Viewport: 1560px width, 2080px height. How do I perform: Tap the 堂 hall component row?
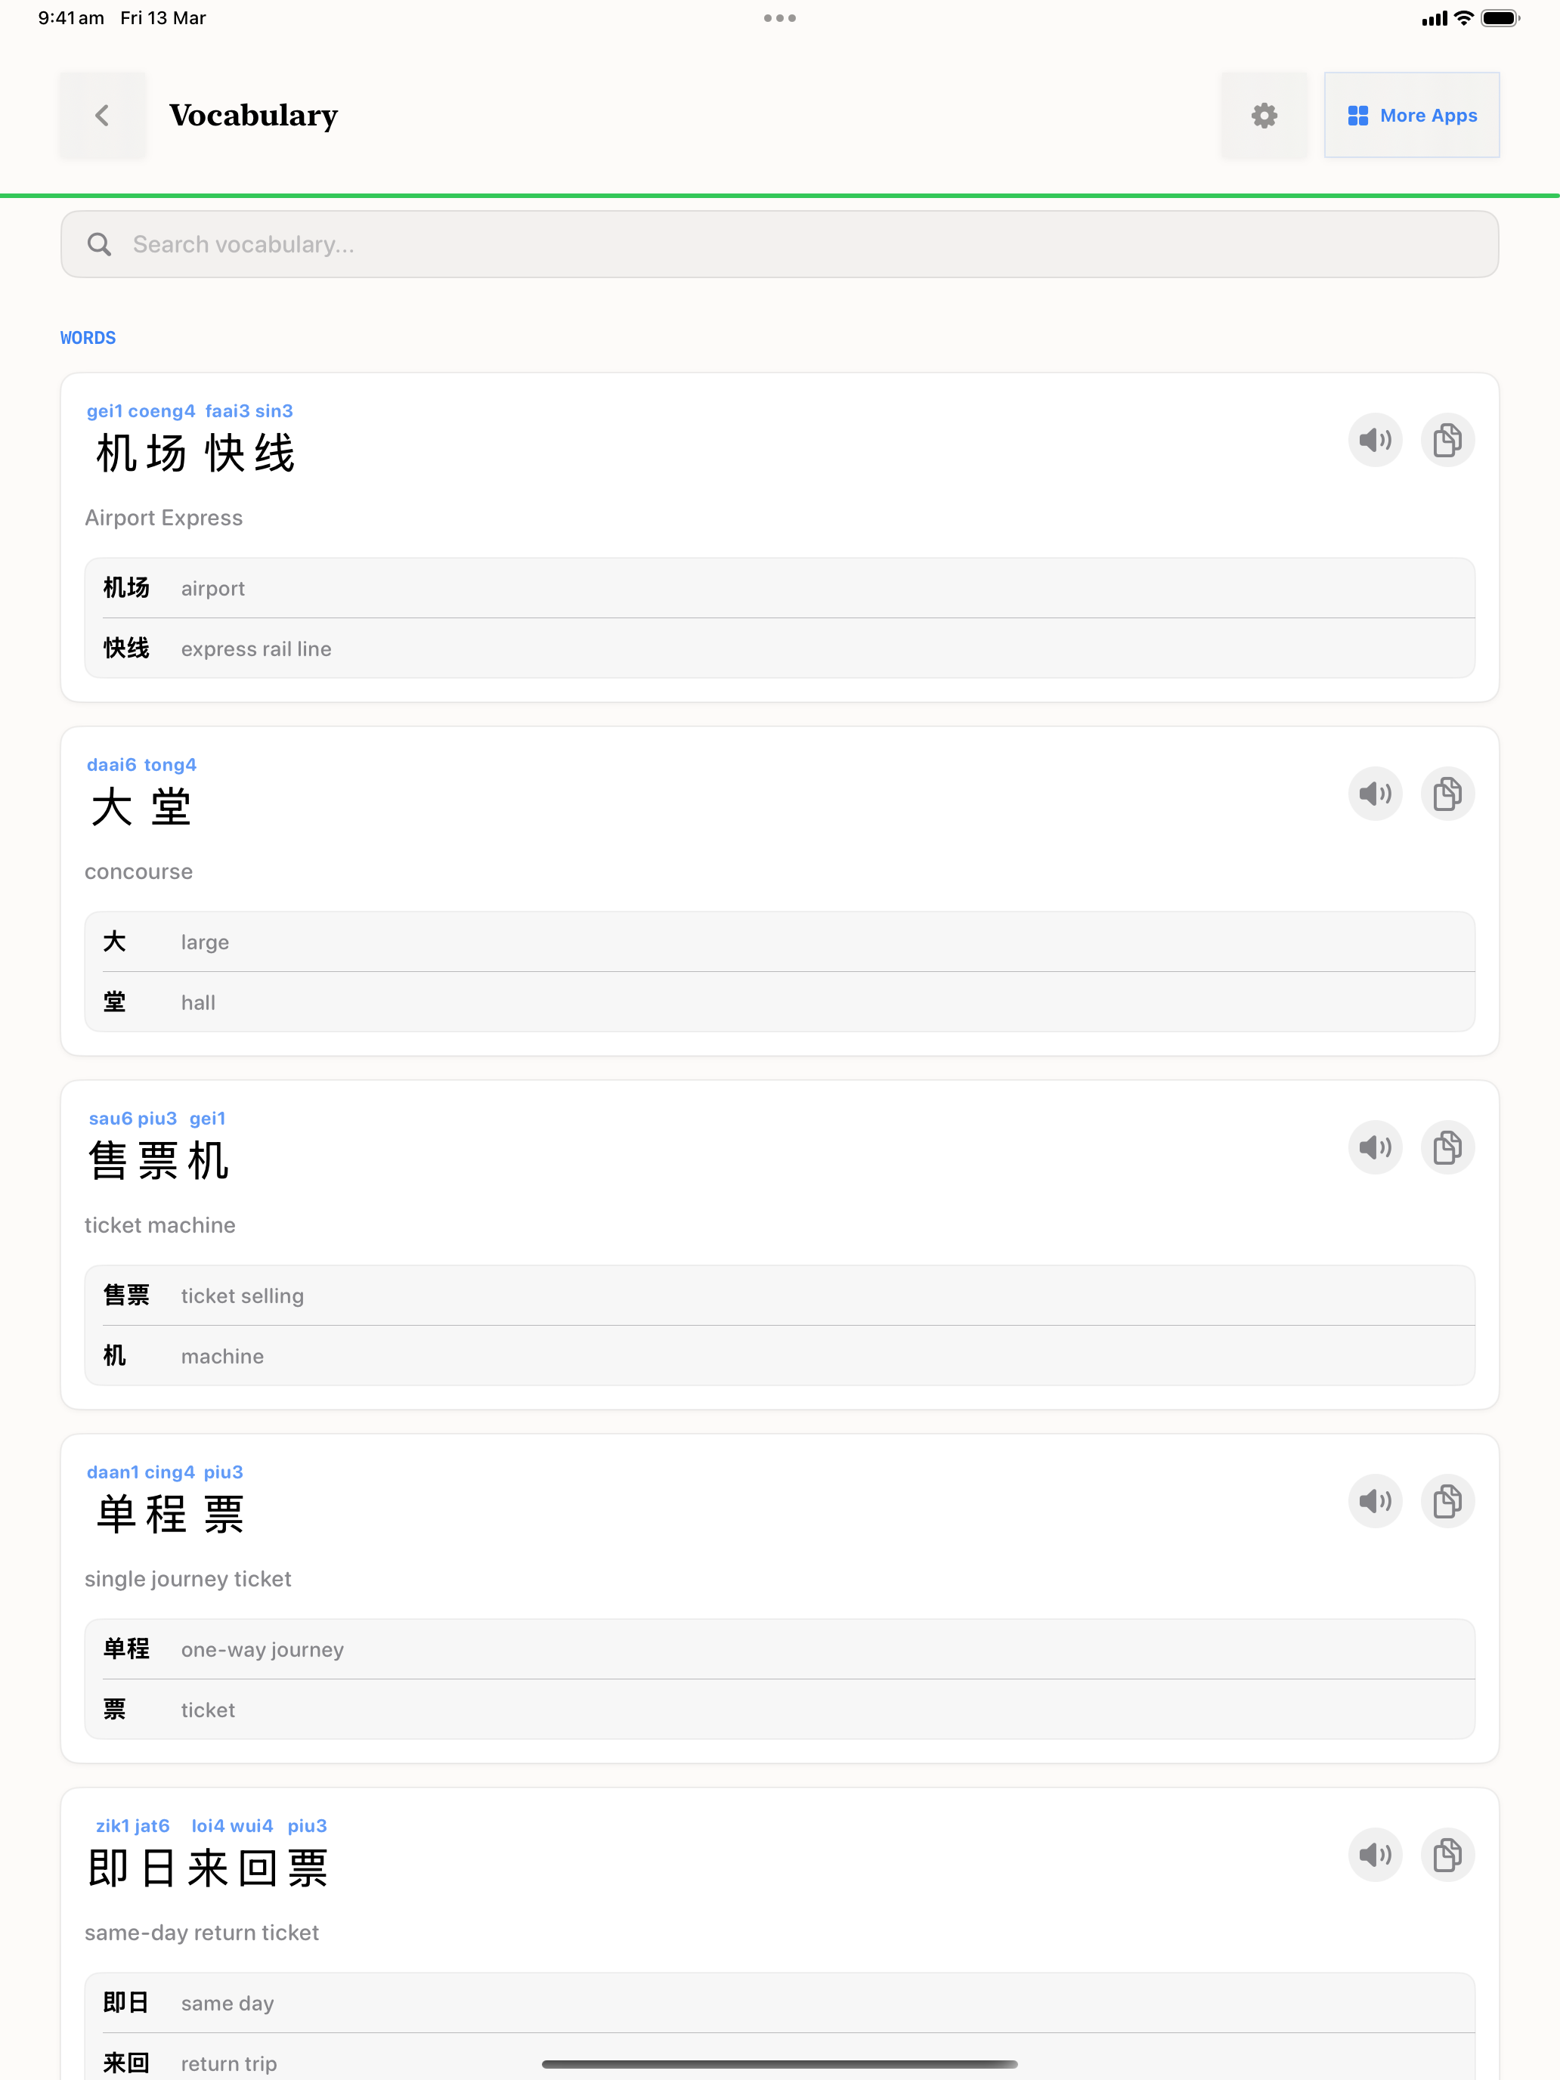coord(778,1002)
